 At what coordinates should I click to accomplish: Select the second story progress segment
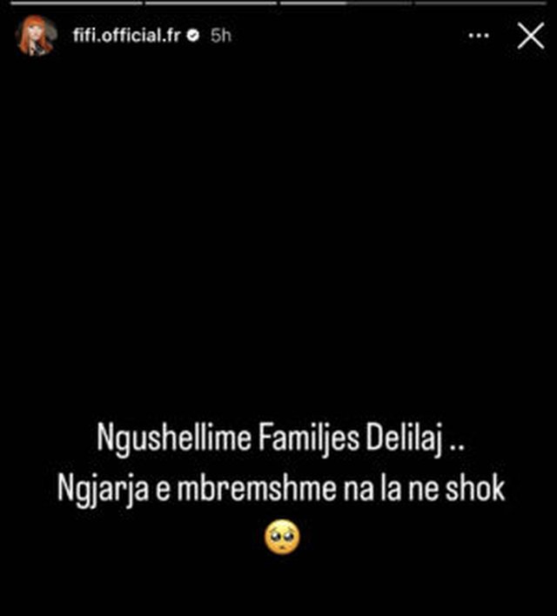[x=211, y=3]
